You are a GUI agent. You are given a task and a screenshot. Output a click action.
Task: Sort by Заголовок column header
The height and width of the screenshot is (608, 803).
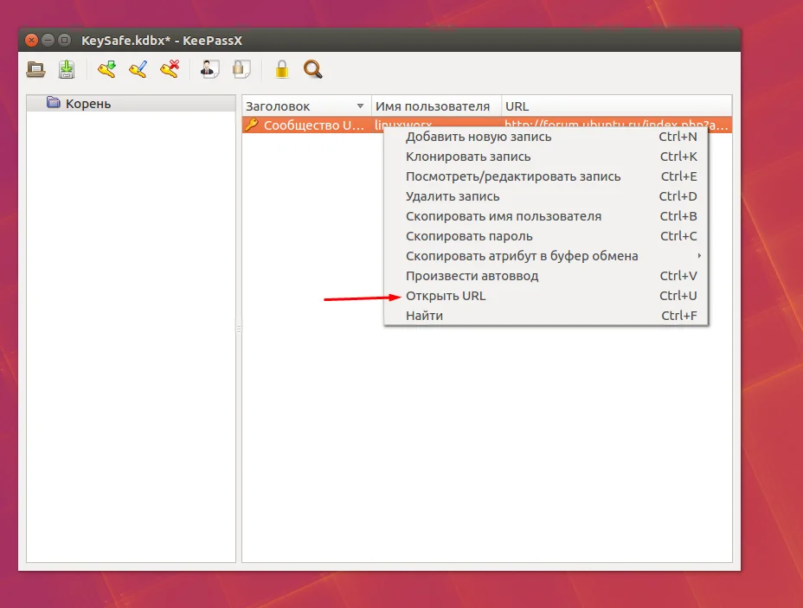pos(306,106)
